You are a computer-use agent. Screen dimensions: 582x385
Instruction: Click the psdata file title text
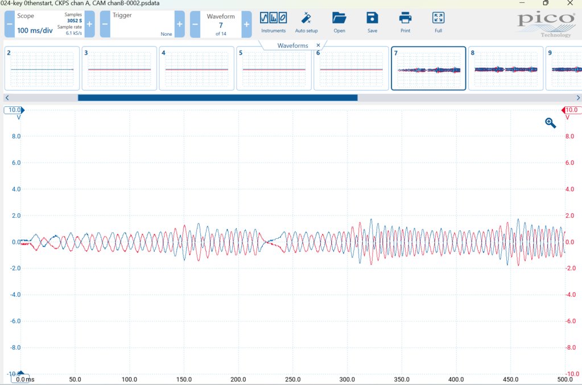coord(80,3)
